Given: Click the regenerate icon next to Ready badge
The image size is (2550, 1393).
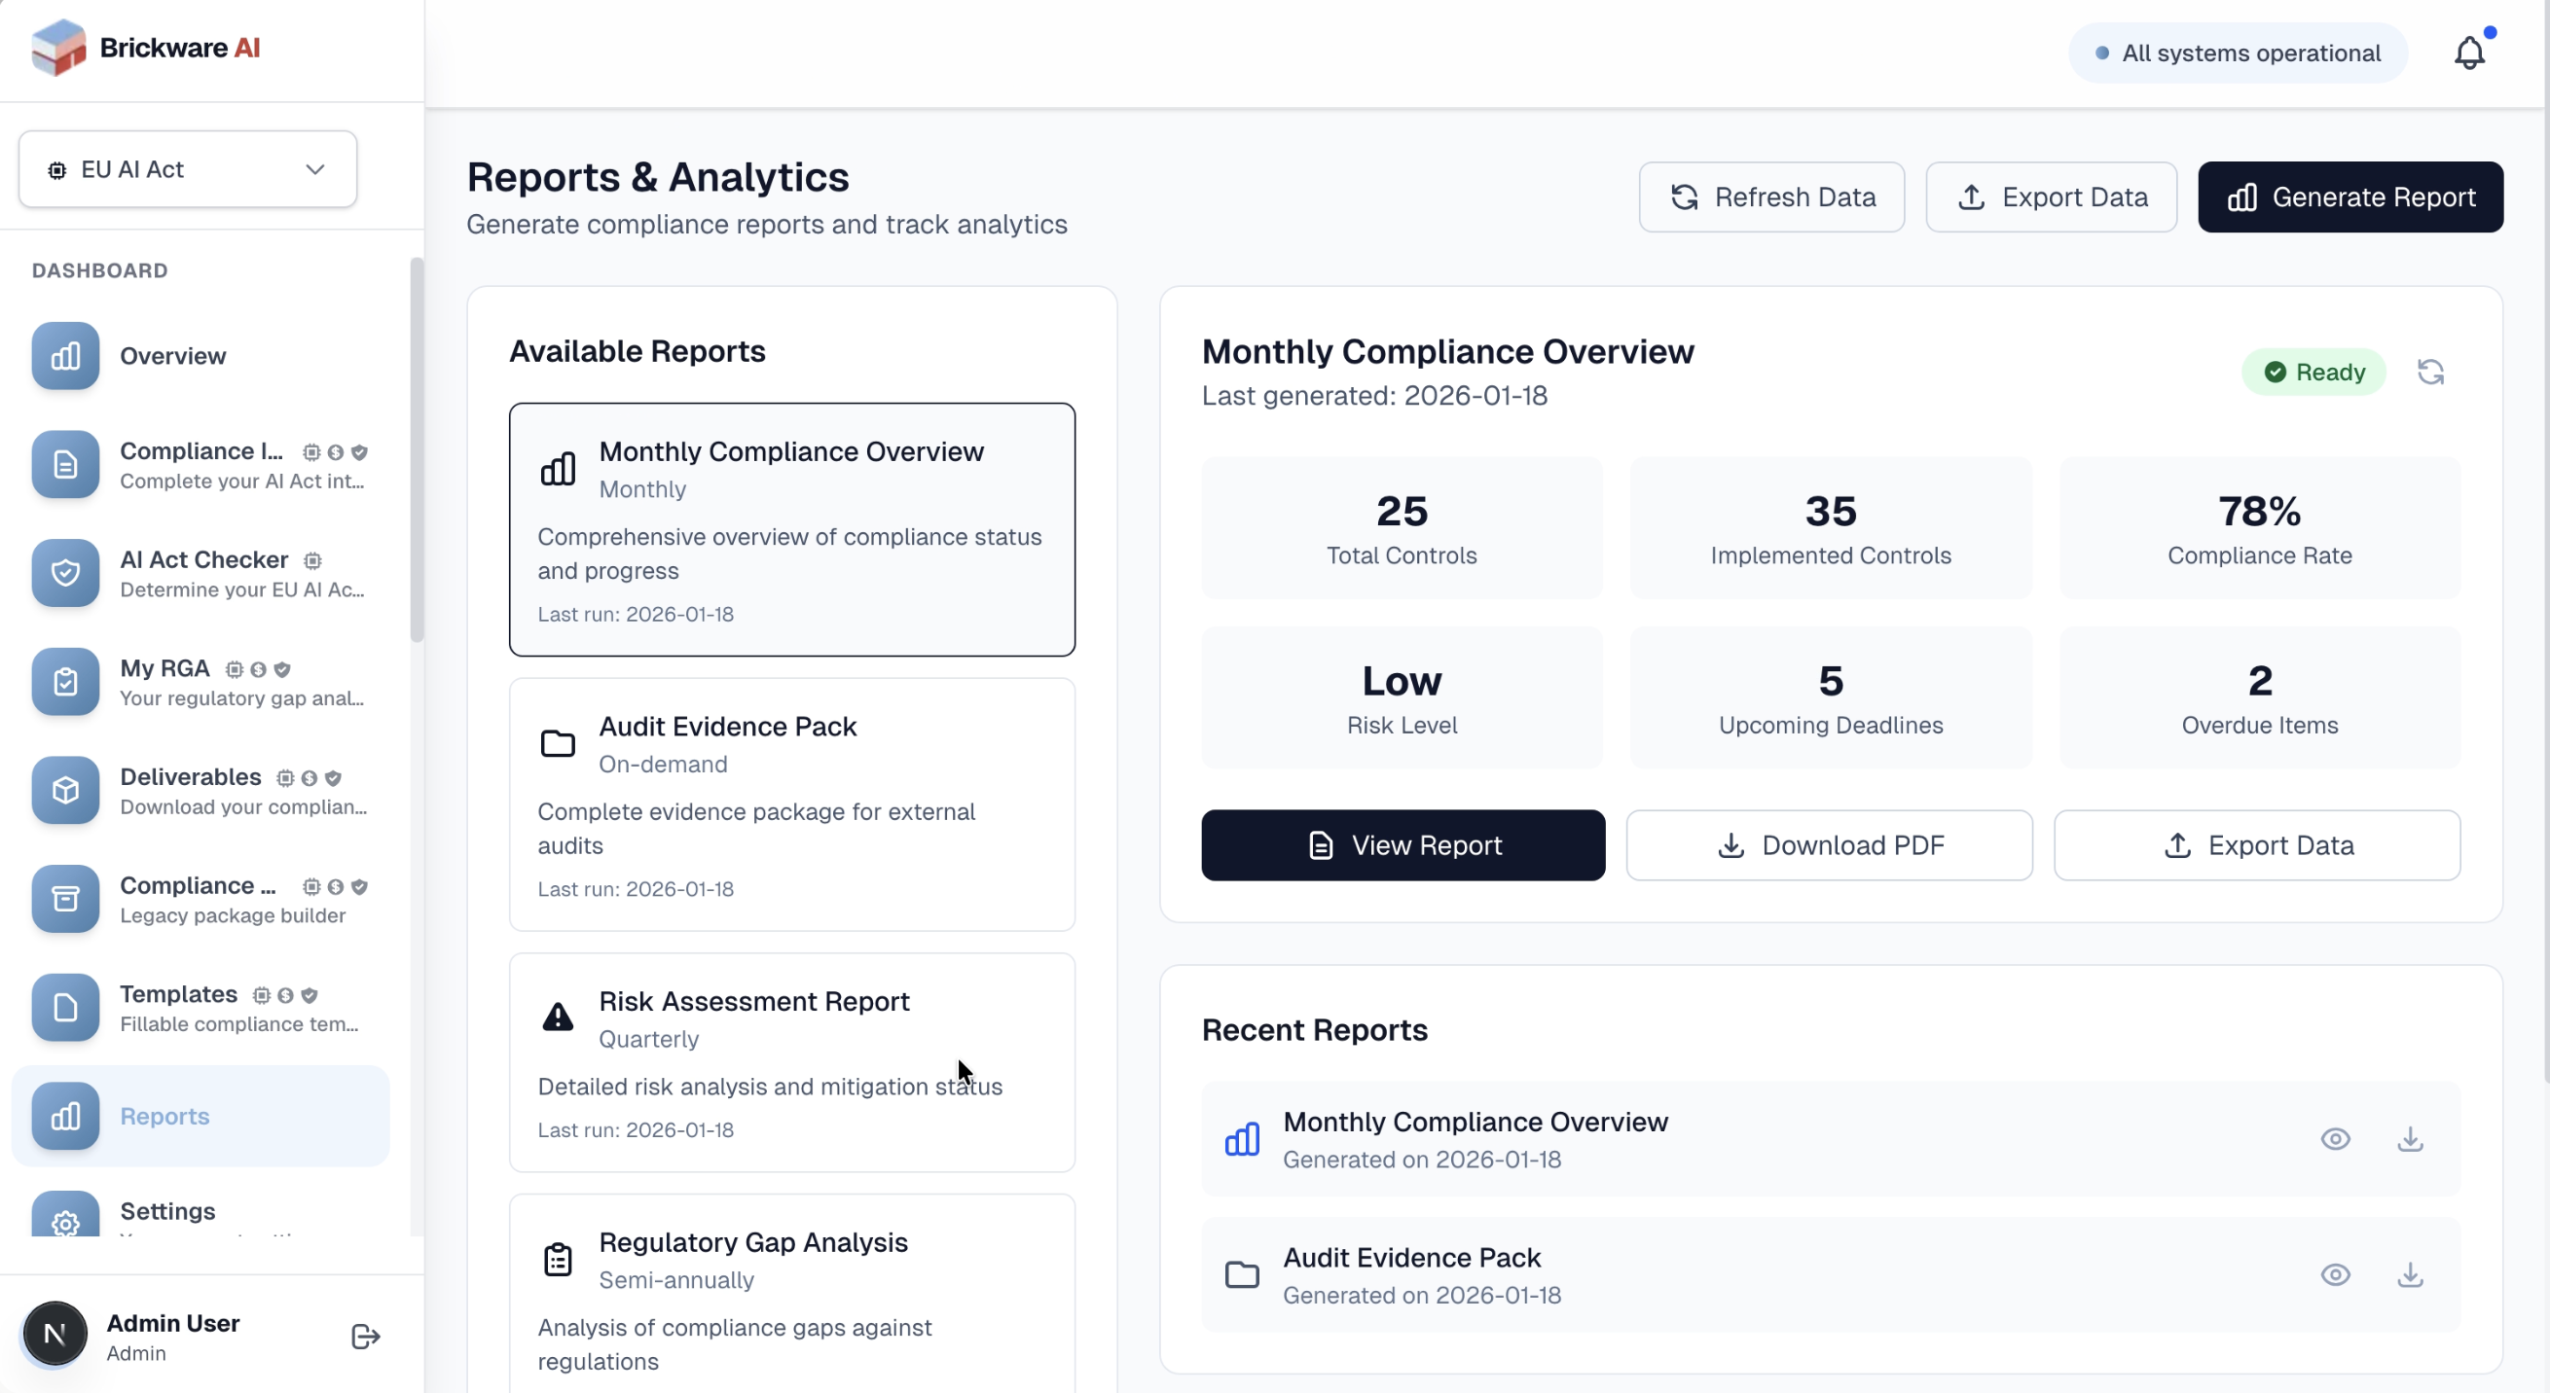Looking at the screenshot, I should (x=2430, y=372).
